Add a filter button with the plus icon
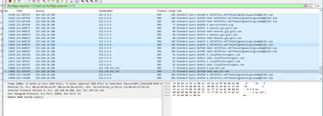 pyautogui.click(x=318, y=6)
